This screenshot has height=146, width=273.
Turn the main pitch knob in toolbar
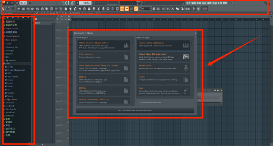(13, 9)
